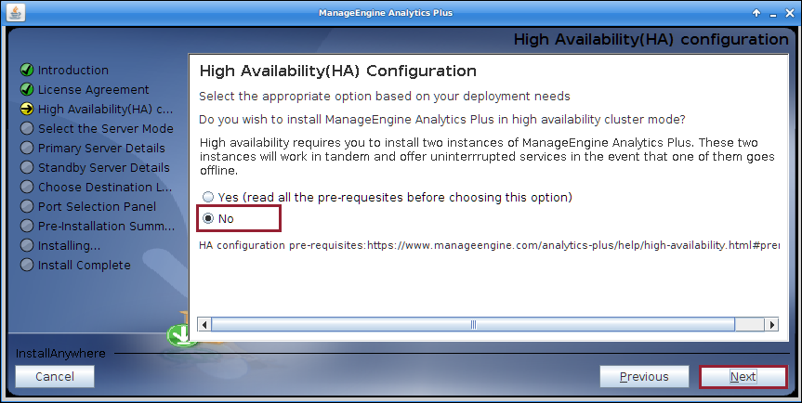Viewport: 802px width, 403px height.
Task: Go back with the Previous button
Action: [644, 376]
